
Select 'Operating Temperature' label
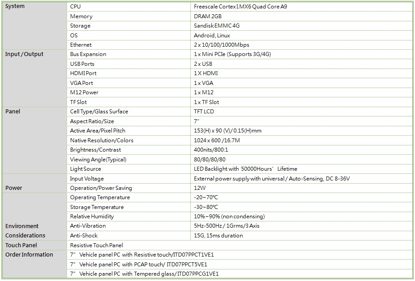(100, 197)
